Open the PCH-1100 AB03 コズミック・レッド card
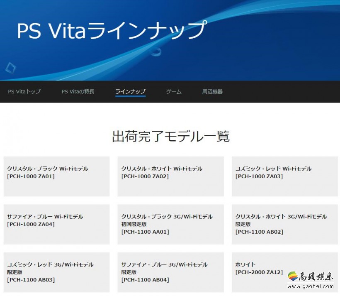This screenshot has height=296, width=340. 56,272
